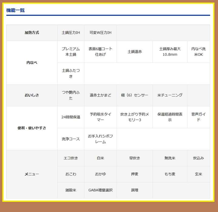Click the 極（6）センサー cell
The width and height of the screenshot is (218, 212).
pyautogui.click(x=135, y=95)
